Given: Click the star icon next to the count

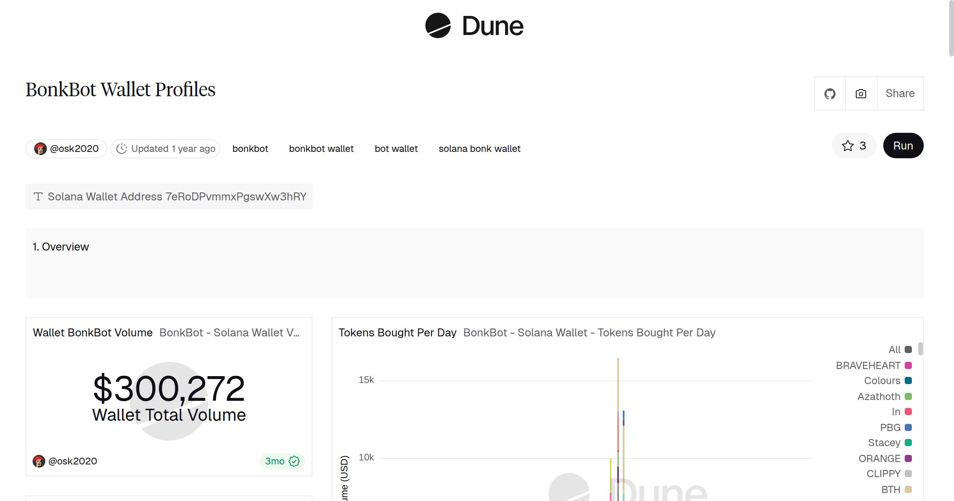Looking at the screenshot, I should click(x=848, y=146).
